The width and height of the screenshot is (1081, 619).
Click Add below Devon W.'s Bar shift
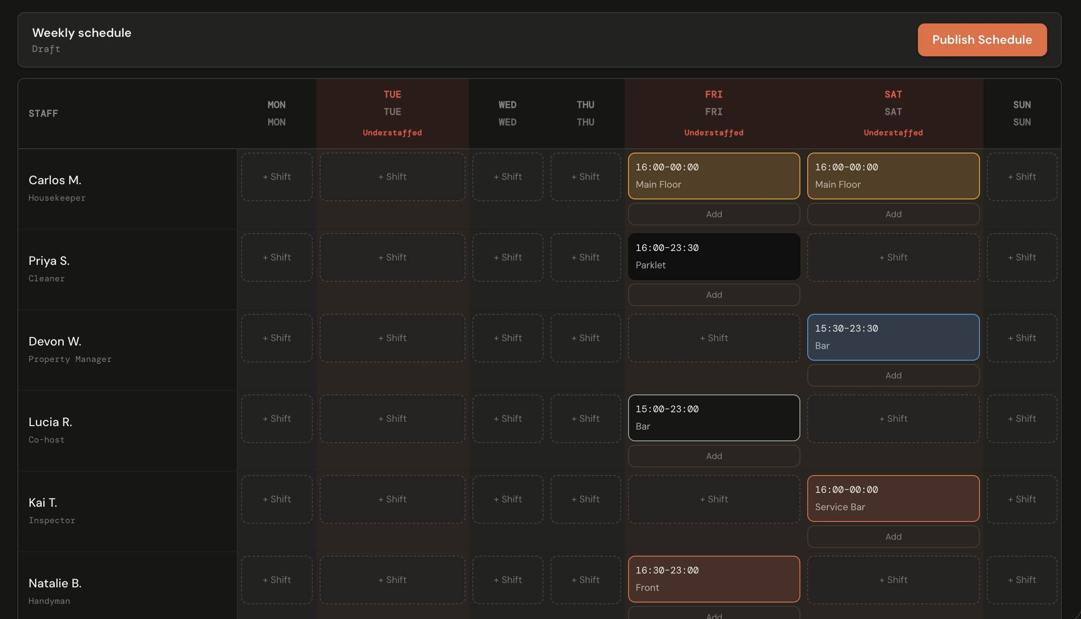pos(893,375)
